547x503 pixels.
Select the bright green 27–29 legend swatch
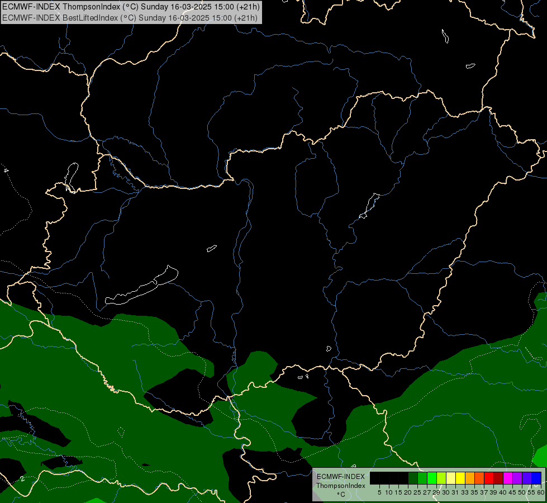point(432,478)
